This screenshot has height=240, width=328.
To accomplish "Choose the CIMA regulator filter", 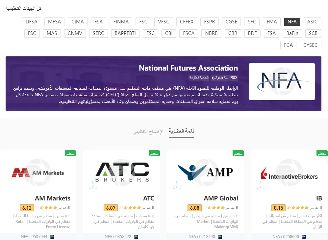I will point(78,22).
